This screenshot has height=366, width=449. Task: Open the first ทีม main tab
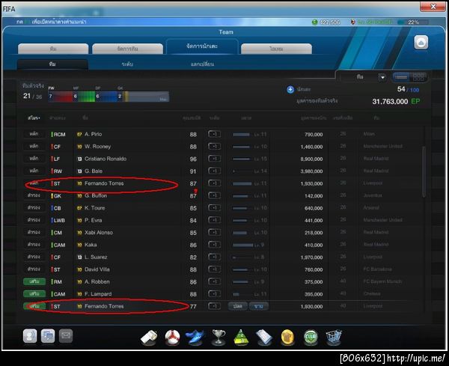pos(53,49)
